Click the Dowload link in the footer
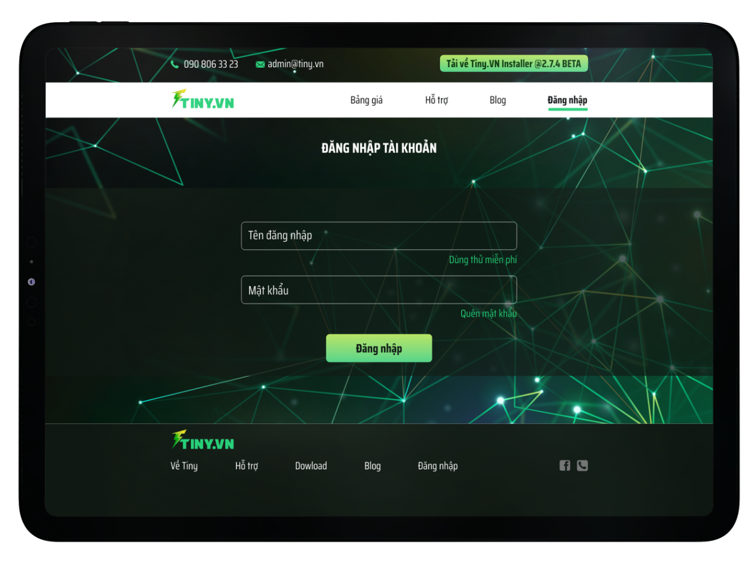This screenshot has height=583, width=756. pos(311,466)
